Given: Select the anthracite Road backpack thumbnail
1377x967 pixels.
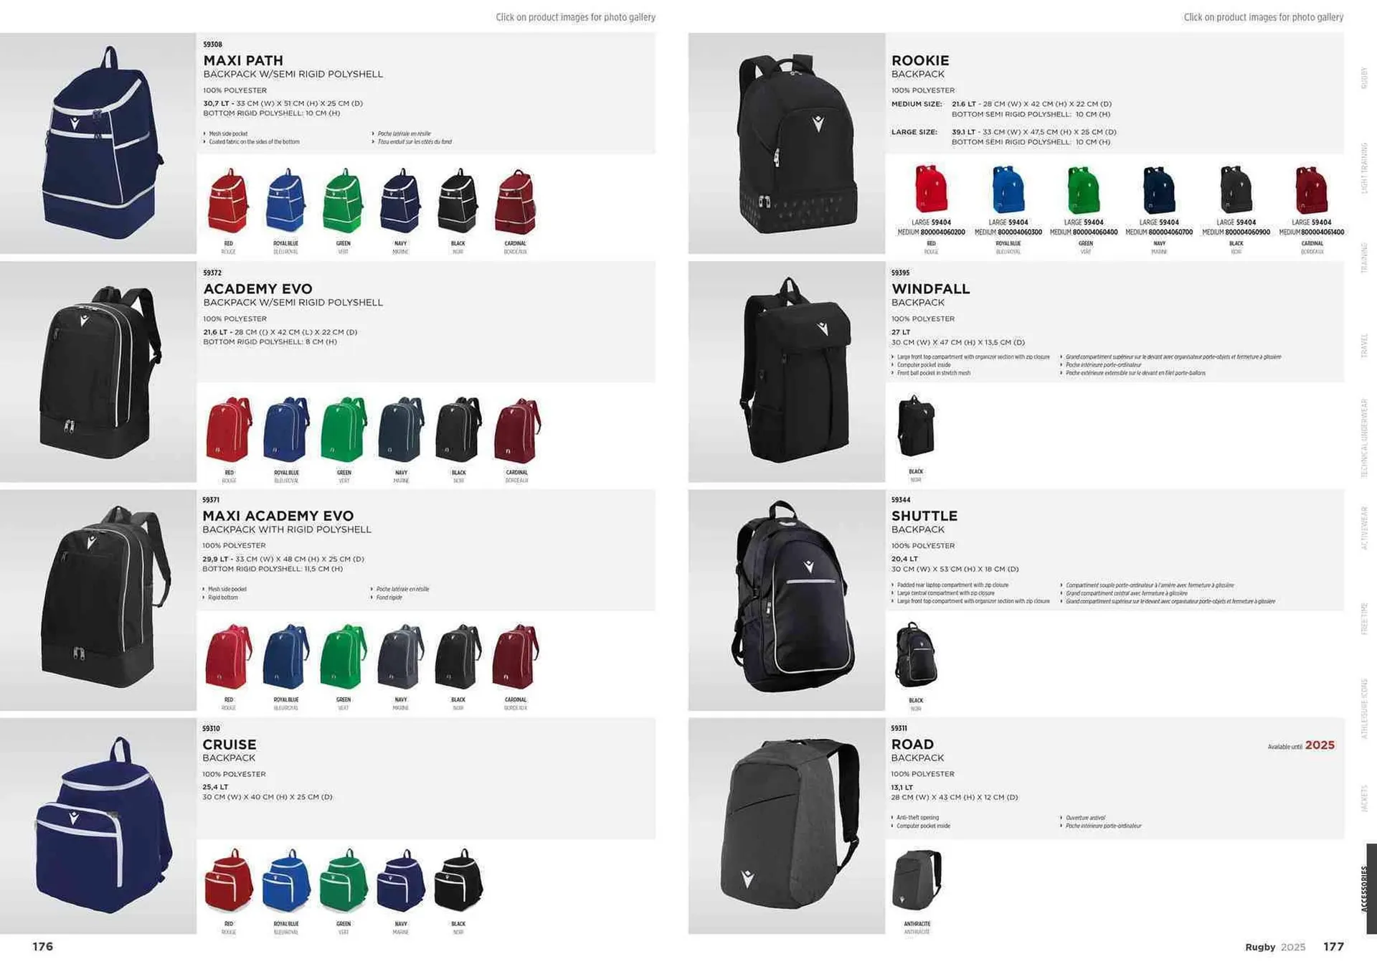Looking at the screenshot, I should click(x=917, y=879).
